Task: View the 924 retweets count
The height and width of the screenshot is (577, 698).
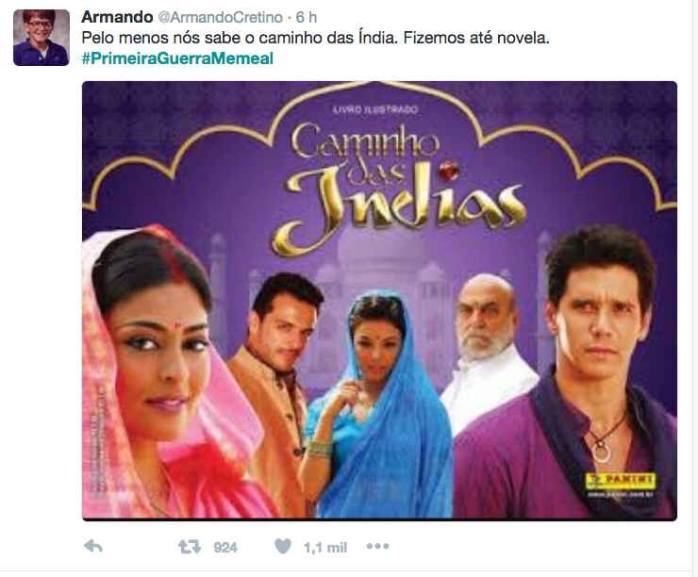Action: (225, 547)
